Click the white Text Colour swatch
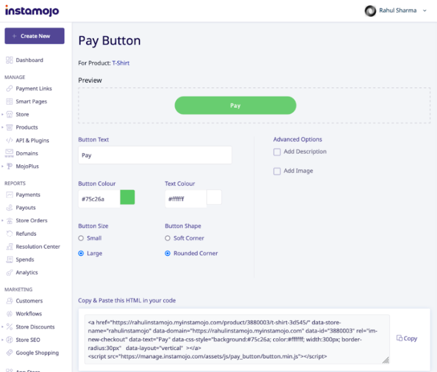Viewport: 437px width, 372px height. tap(214, 197)
